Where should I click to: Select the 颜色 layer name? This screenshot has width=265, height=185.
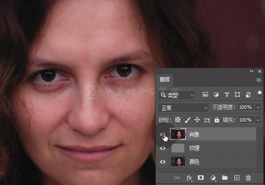tap(194, 162)
